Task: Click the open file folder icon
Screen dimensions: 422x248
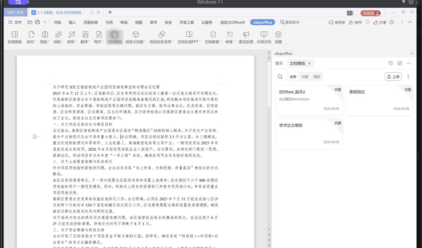Action: [30, 22]
